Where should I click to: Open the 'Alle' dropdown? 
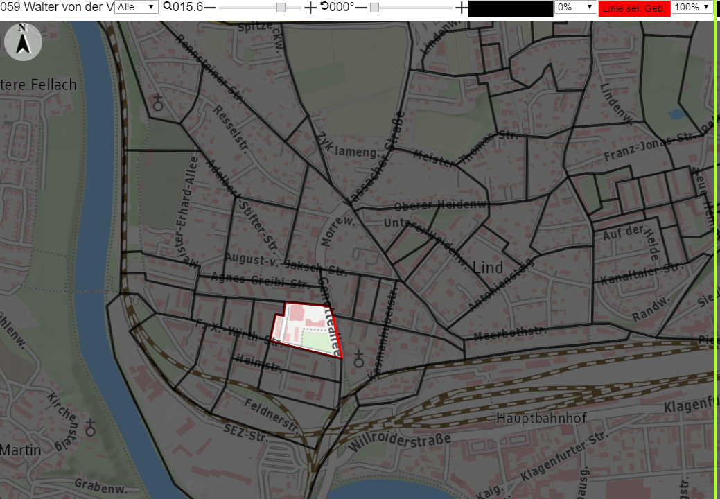tap(137, 7)
